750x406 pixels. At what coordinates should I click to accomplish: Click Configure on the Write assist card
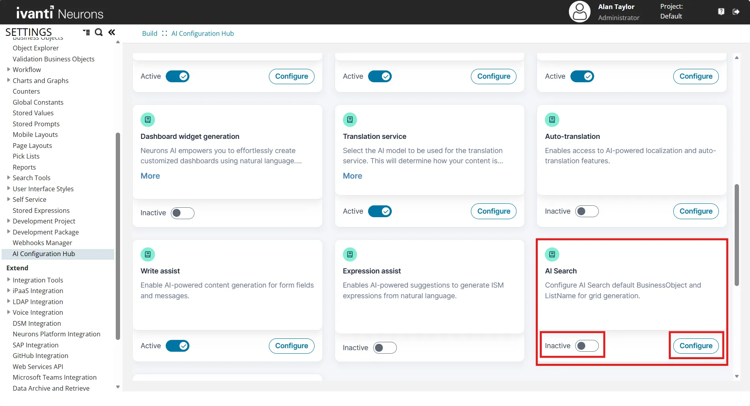click(x=291, y=346)
